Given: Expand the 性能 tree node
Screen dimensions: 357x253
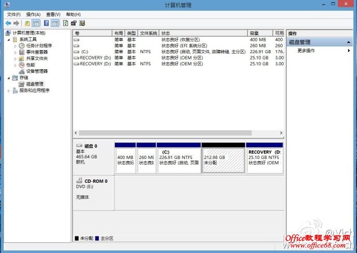Looking at the screenshot, I should click(x=16, y=65).
